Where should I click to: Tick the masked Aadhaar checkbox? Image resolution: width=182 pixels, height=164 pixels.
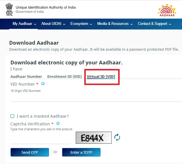(13, 116)
